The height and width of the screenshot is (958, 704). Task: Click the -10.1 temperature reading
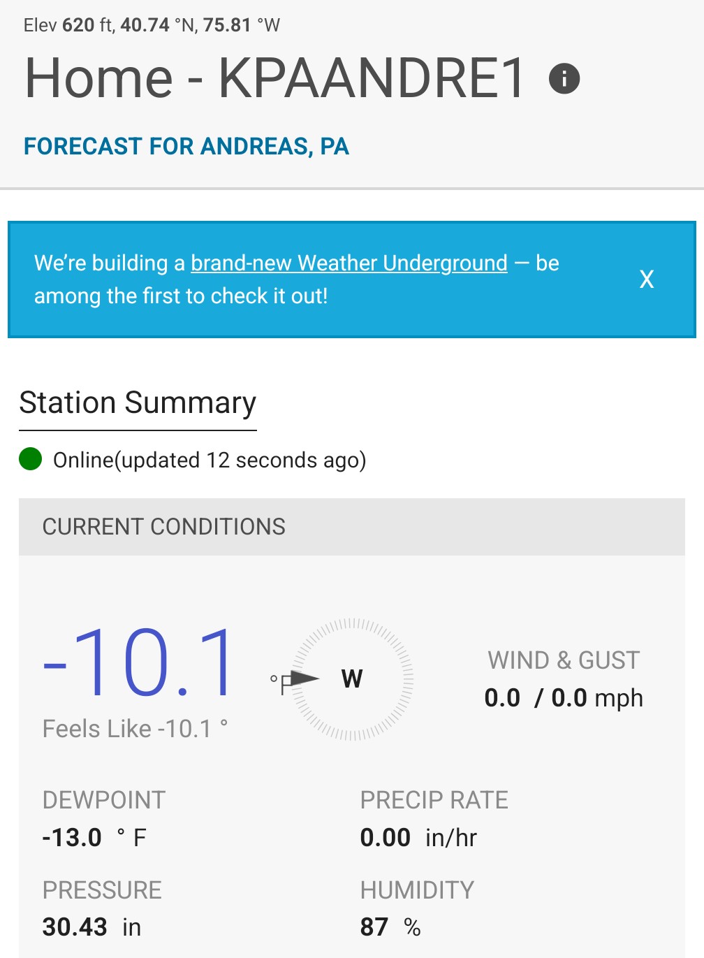(x=139, y=662)
